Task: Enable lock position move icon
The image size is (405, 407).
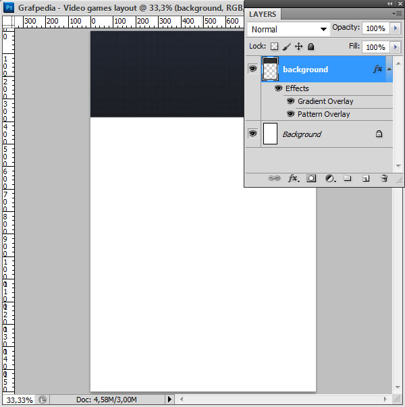Action: 299,47
